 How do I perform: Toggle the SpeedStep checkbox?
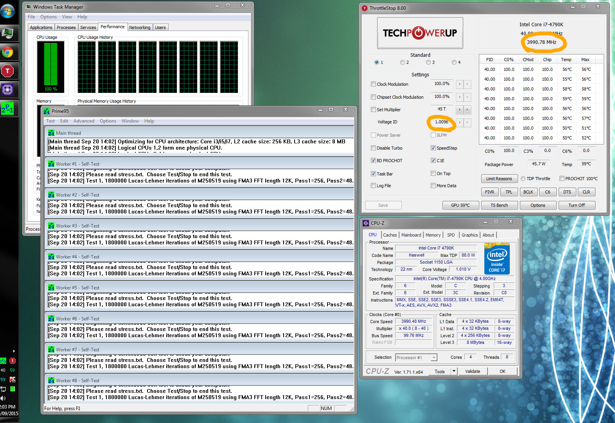433,148
